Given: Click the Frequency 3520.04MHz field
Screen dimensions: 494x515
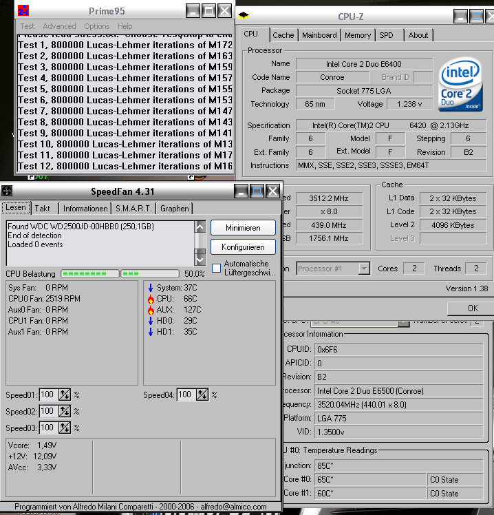Looking at the screenshot, I should tap(398, 405).
